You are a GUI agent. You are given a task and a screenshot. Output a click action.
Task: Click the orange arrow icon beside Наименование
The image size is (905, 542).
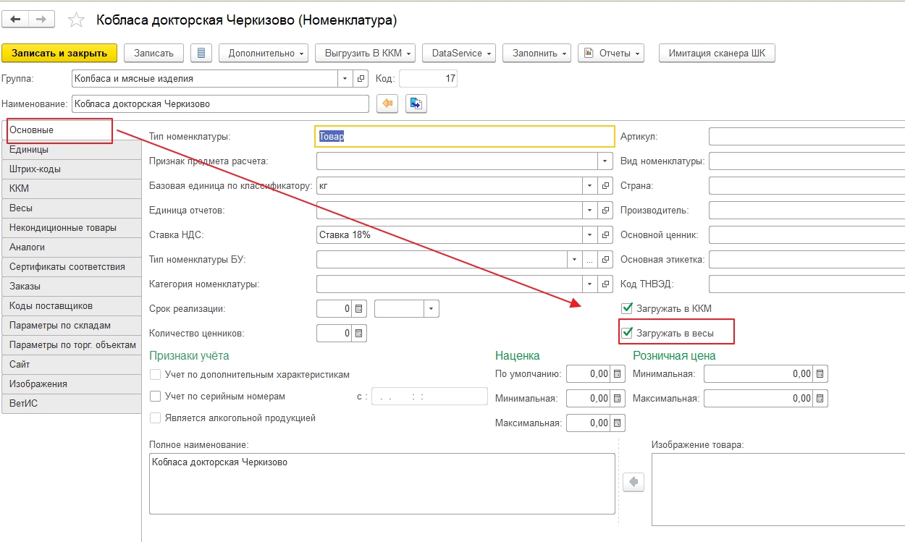(x=387, y=103)
